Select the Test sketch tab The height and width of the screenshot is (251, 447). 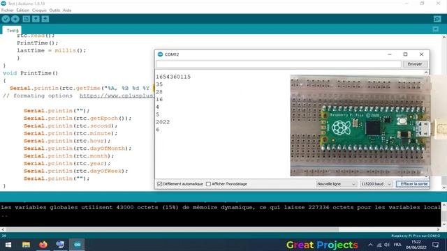click(x=12, y=30)
